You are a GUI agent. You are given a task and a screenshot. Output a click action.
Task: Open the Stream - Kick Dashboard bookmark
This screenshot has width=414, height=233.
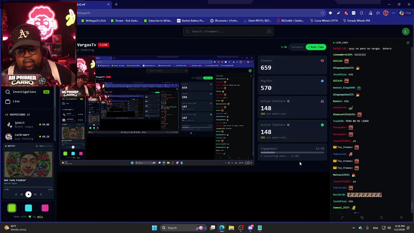pyautogui.click(x=125, y=21)
